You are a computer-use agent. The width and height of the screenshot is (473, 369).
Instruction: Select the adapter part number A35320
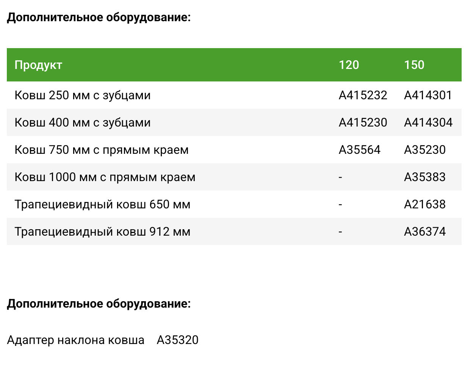[x=177, y=340]
